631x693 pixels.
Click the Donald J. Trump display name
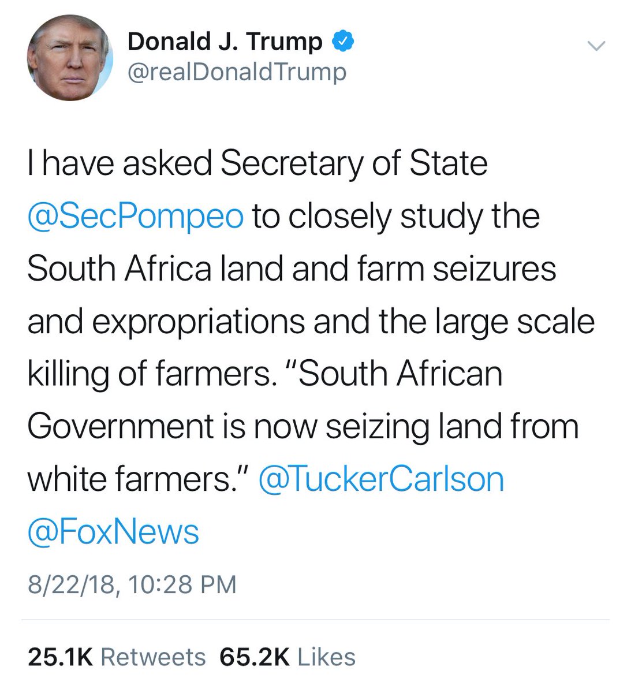pos(225,42)
